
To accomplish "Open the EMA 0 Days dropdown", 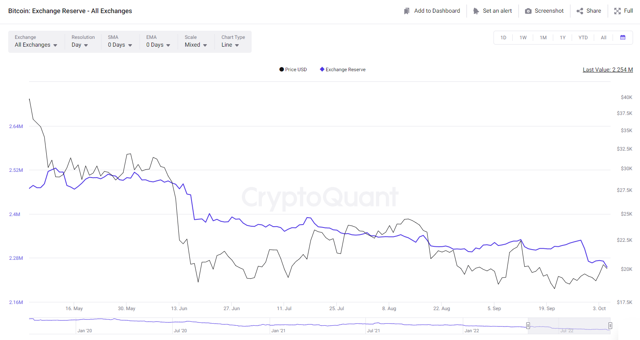I will pyautogui.click(x=158, y=41).
